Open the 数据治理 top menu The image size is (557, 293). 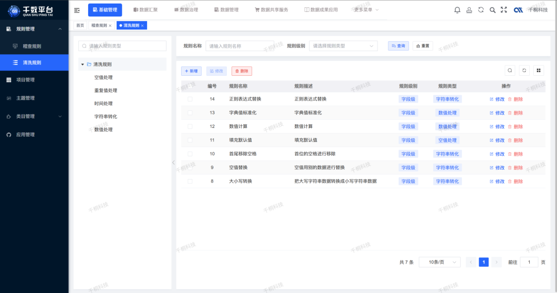(x=186, y=10)
